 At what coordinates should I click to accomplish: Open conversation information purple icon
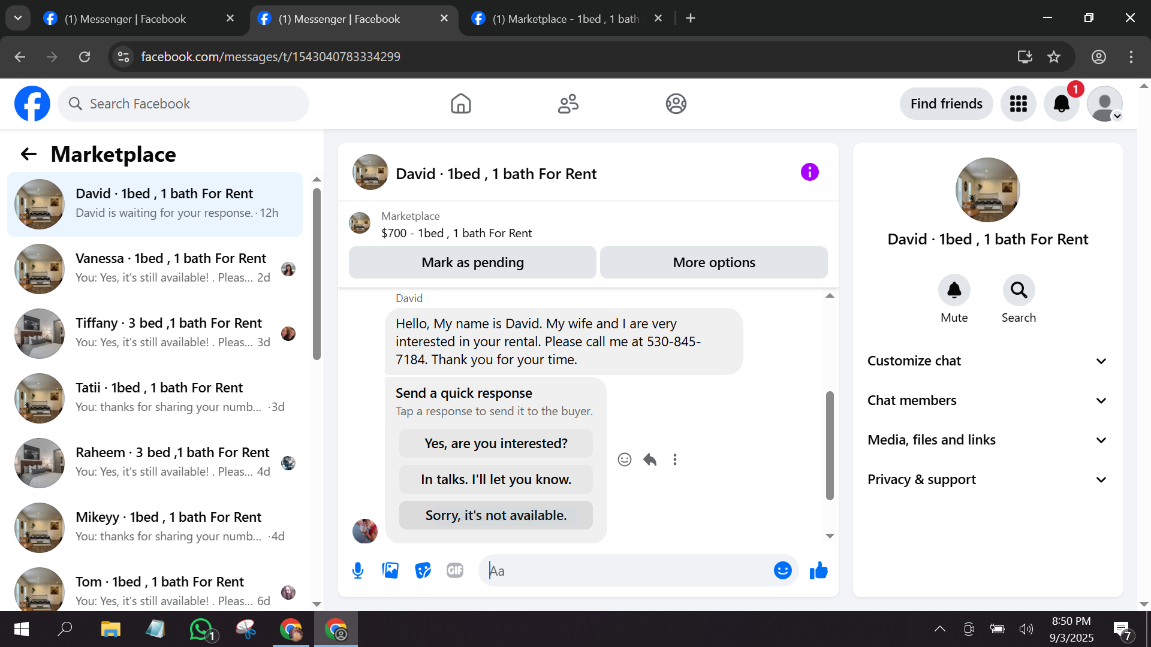[809, 173]
